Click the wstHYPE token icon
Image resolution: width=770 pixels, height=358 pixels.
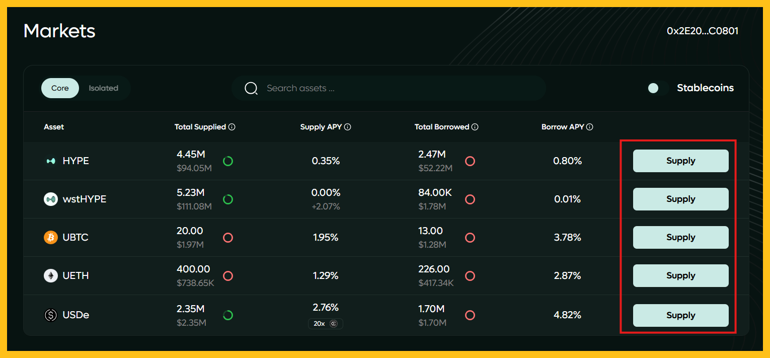(x=51, y=199)
